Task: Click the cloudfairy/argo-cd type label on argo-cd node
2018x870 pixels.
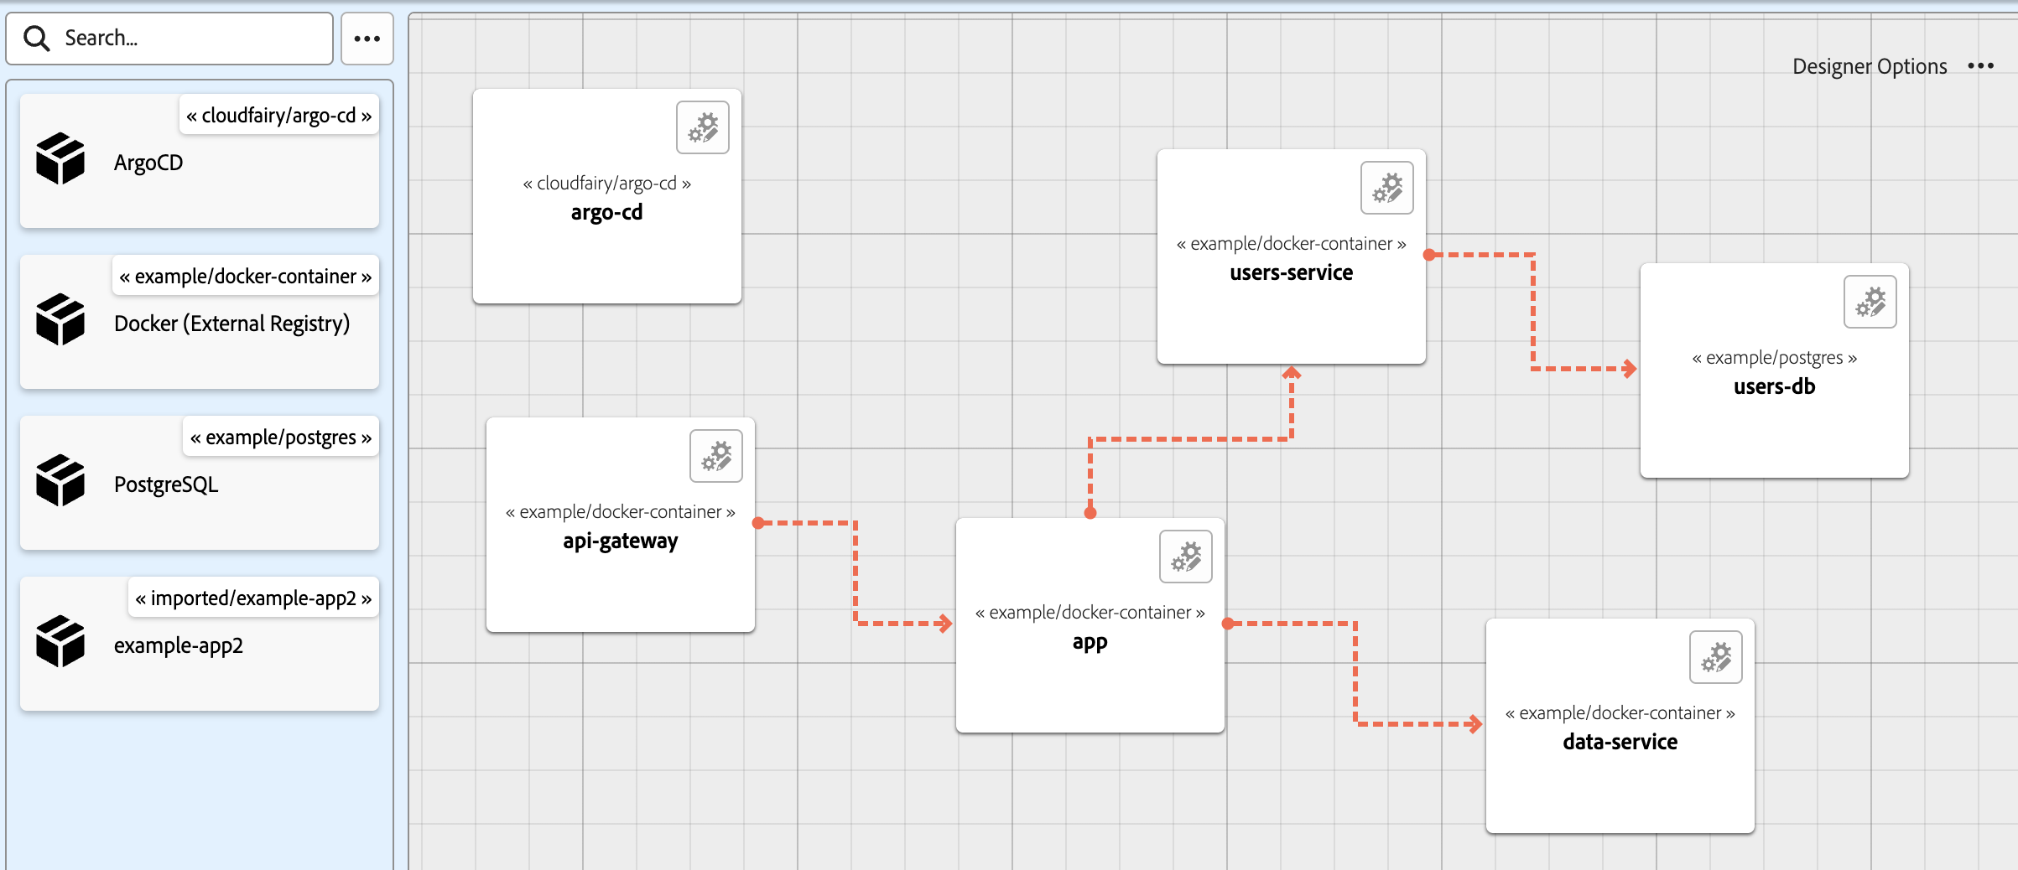Action: 607,184
